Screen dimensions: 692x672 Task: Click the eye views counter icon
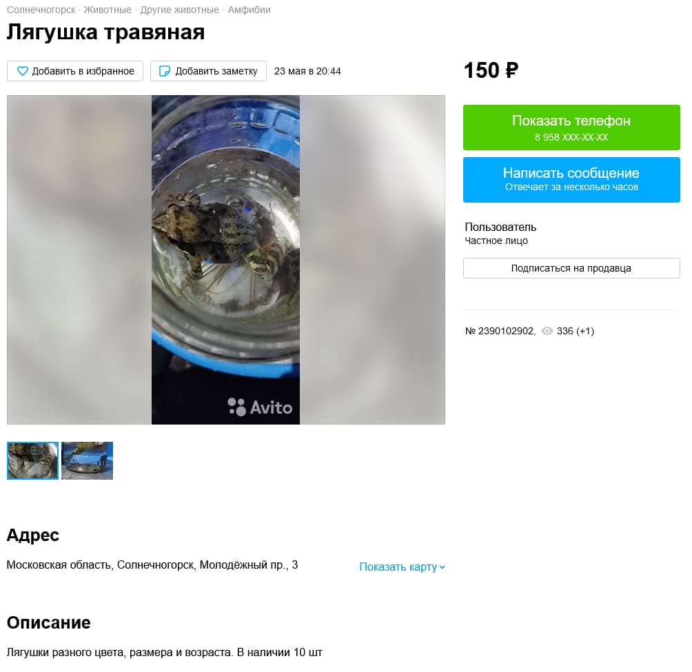click(547, 331)
